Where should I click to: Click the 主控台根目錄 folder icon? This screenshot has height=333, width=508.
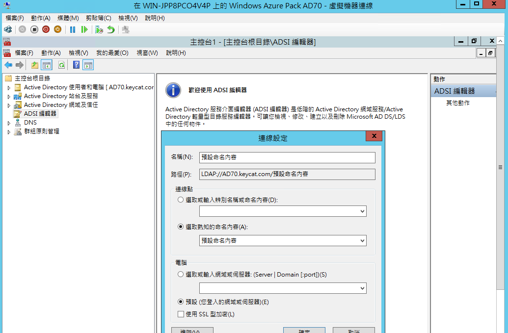pyautogui.click(x=8, y=78)
